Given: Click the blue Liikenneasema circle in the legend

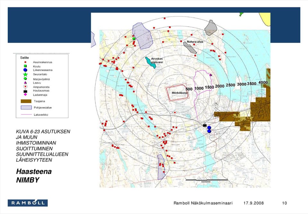Looking at the screenshot, I should (25, 70).
